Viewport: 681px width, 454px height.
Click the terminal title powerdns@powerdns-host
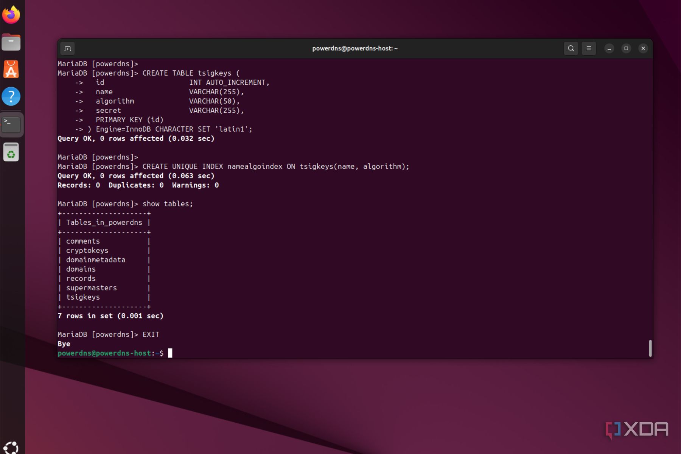pos(354,48)
